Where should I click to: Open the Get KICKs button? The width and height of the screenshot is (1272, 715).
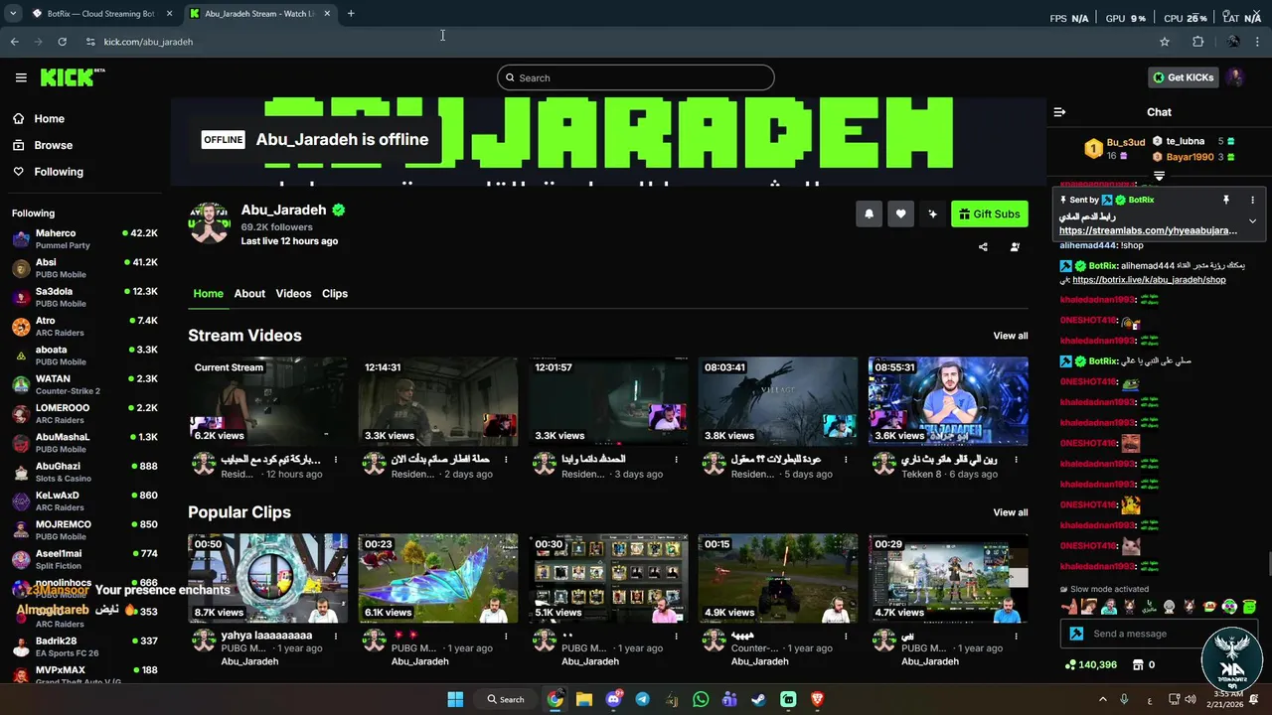tap(1183, 77)
